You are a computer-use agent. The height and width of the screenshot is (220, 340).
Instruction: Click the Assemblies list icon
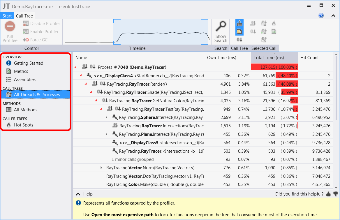[9, 80]
